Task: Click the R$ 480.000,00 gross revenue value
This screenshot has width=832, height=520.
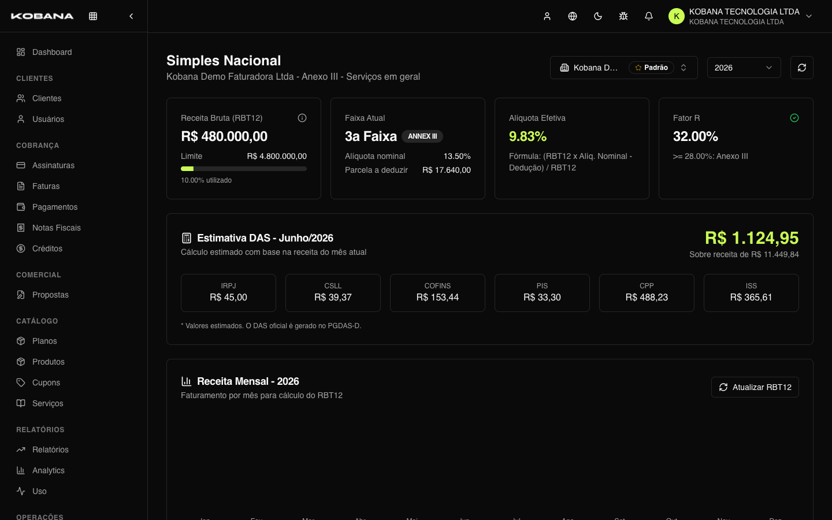Action: [x=224, y=136]
